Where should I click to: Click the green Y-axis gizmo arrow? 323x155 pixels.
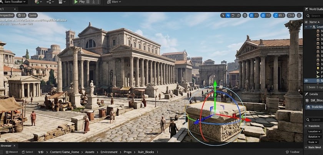(215, 83)
